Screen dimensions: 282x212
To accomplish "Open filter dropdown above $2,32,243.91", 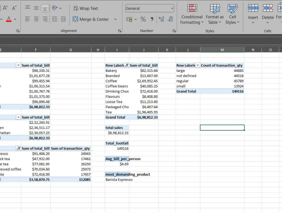I will [x=18, y=117].
